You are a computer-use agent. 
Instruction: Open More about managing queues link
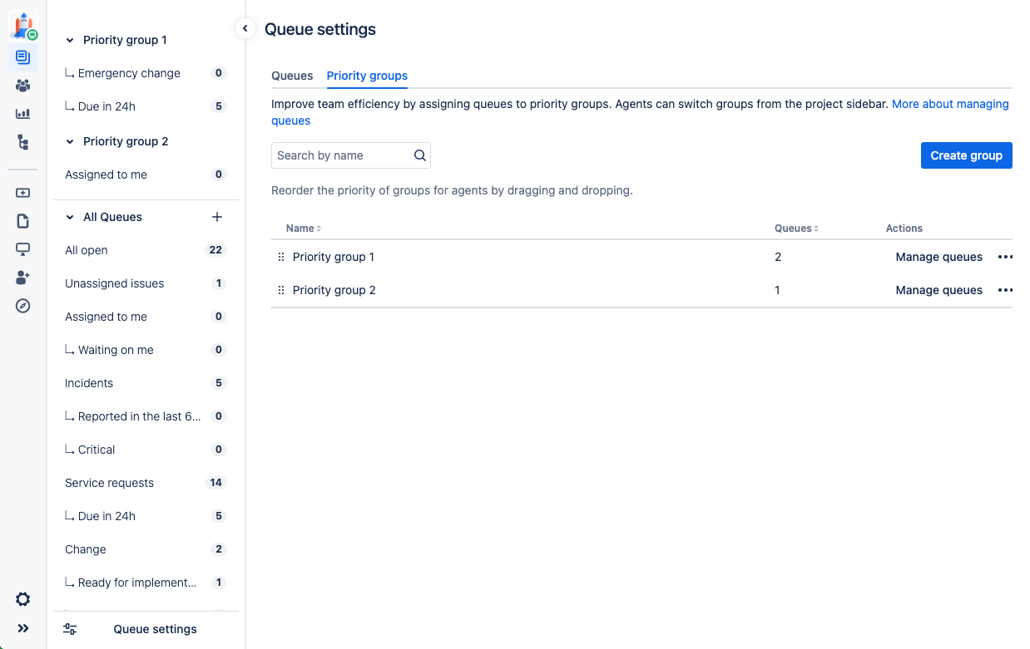949,104
